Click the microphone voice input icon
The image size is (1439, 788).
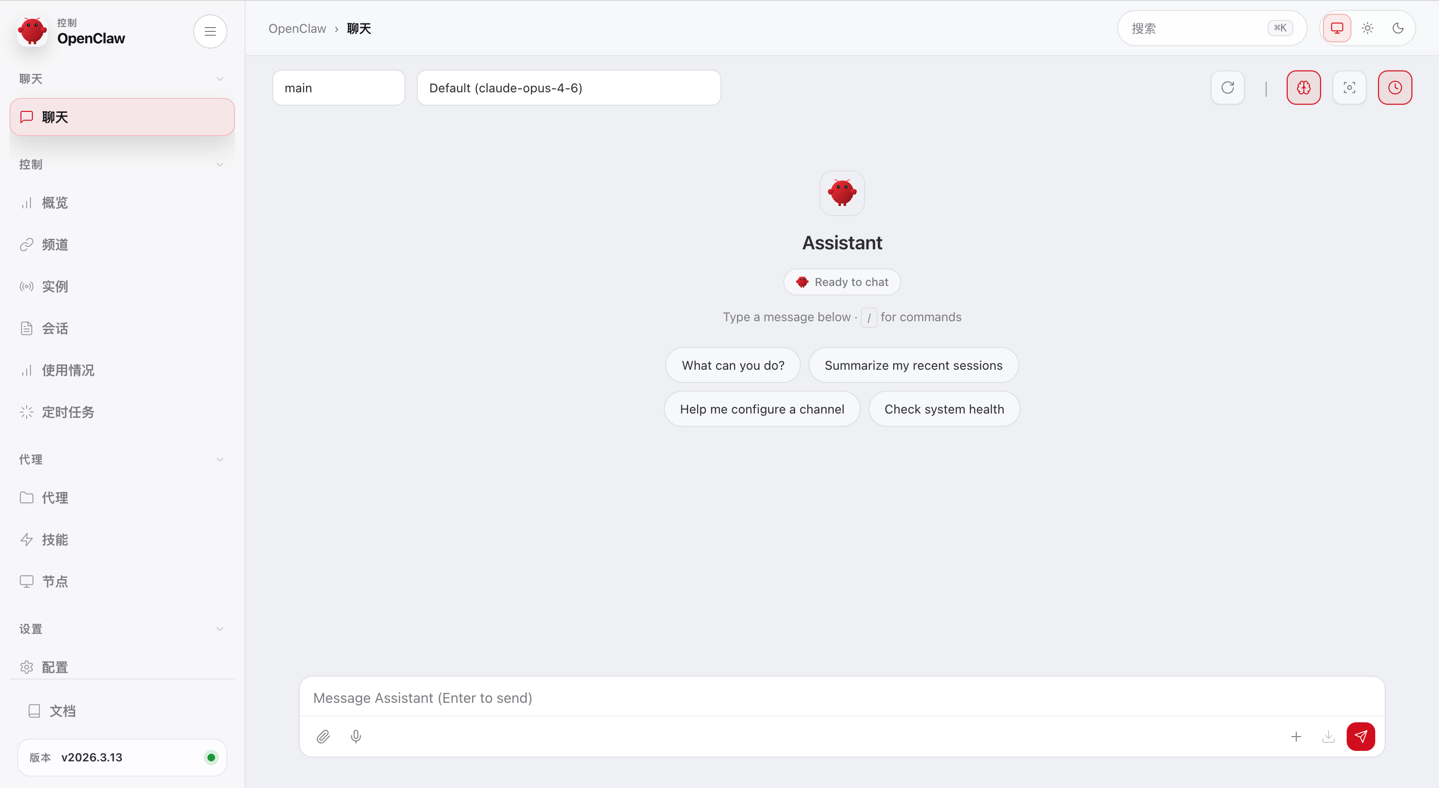(x=356, y=737)
